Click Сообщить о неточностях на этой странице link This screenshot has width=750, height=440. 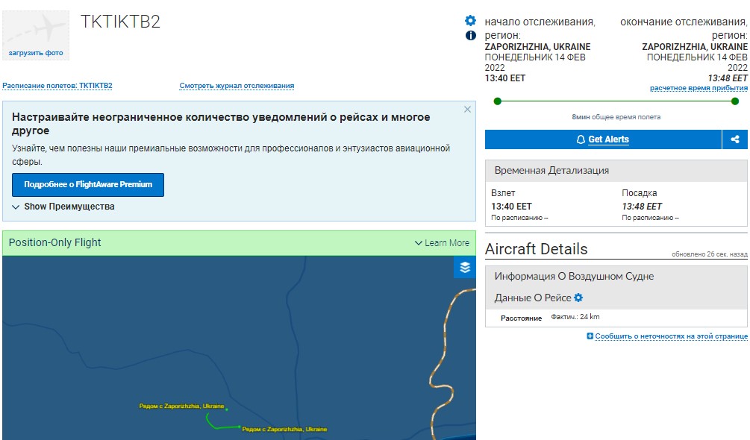[671, 336]
